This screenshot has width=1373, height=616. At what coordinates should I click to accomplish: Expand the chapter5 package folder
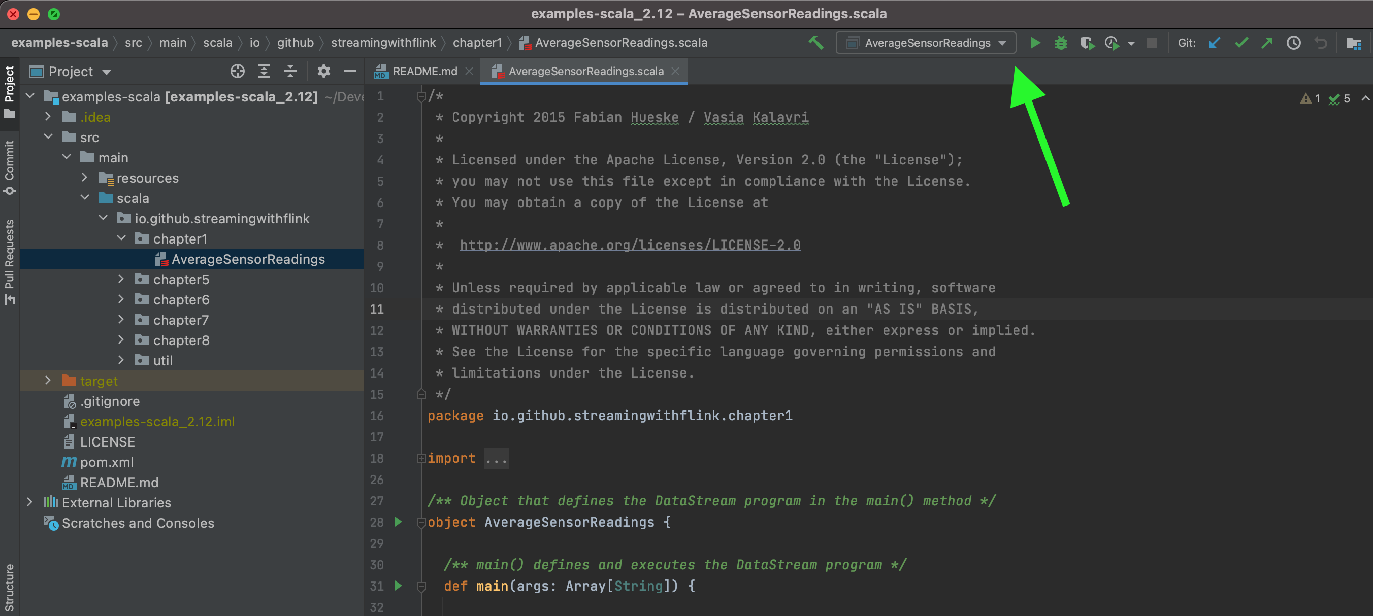coord(121,279)
